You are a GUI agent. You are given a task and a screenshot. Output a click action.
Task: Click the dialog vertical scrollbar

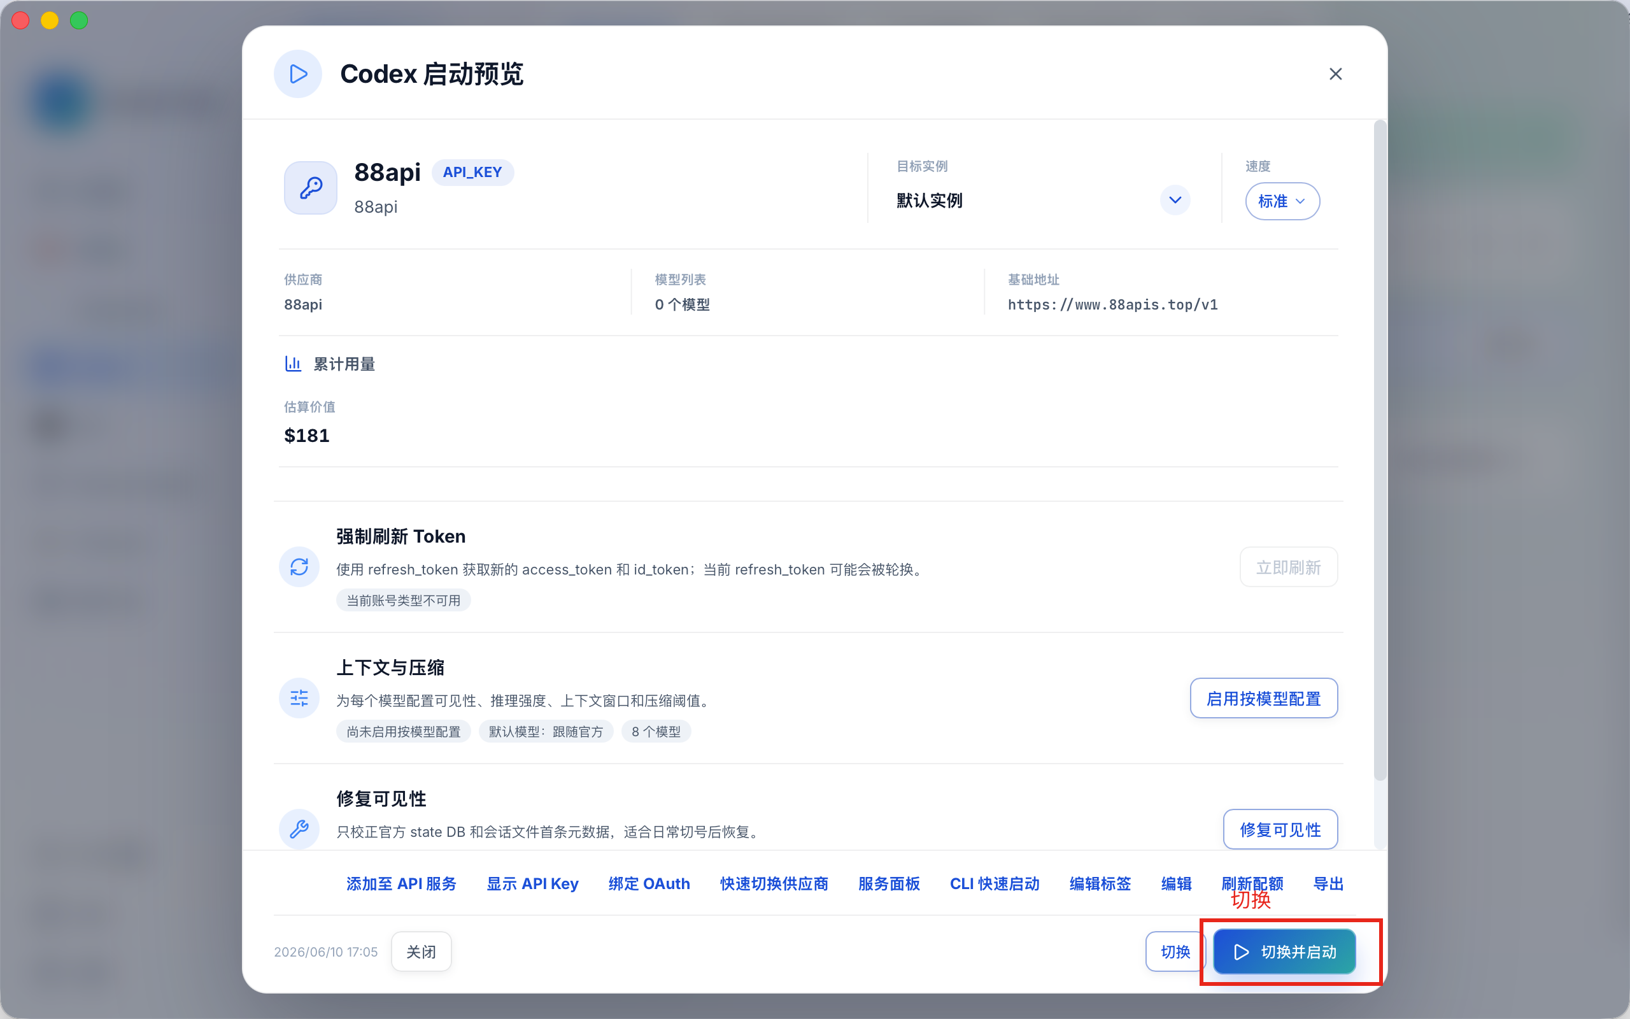click(1380, 450)
